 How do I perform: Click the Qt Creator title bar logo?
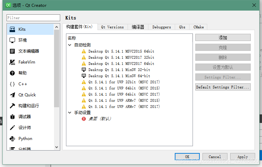coord(8,5)
